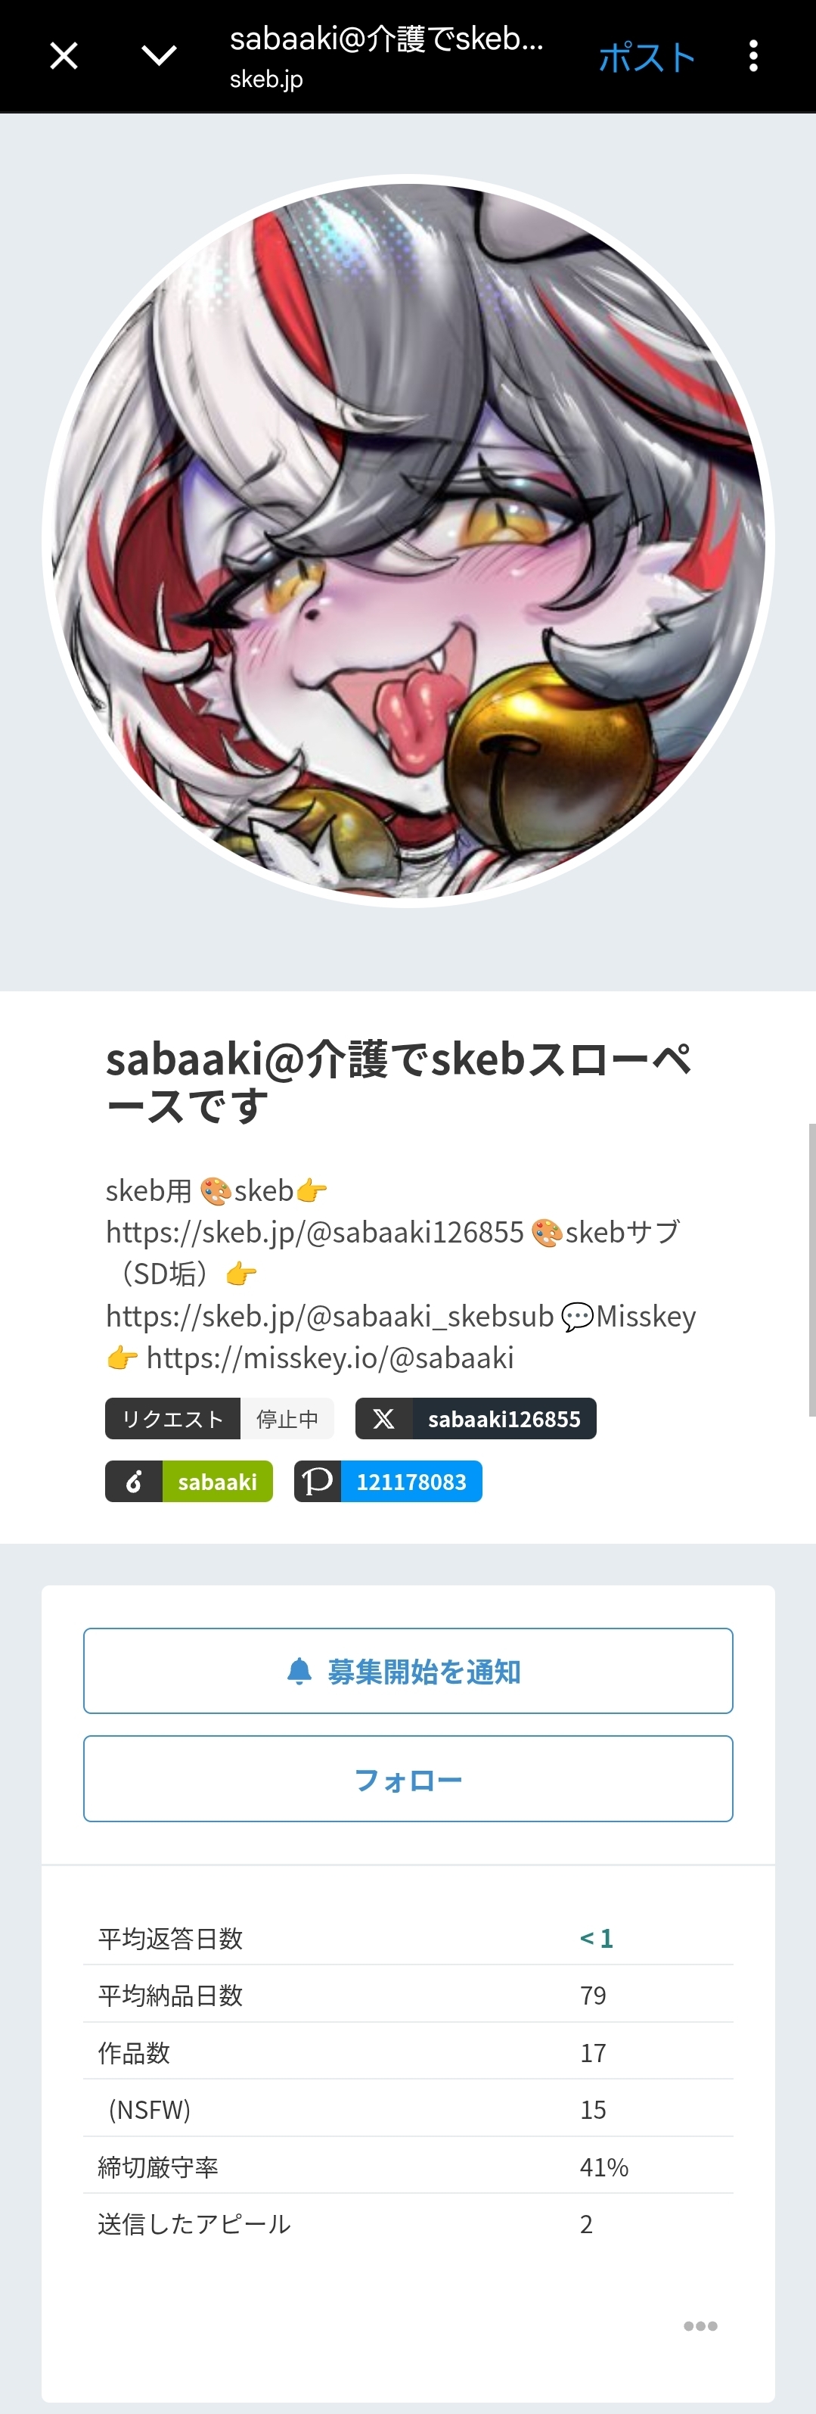Tap the bell icon in notify button
The width and height of the screenshot is (816, 2414).
click(x=299, y=1671)
